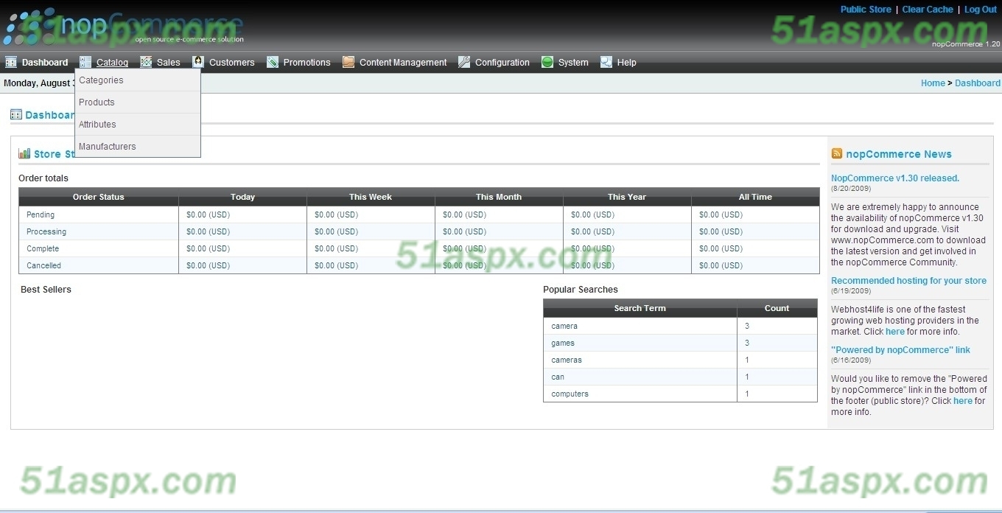Click the RSS icon beside nopCommerce News
The height and width of the screenshot is (513, 1002).
[x=837, y=153]
